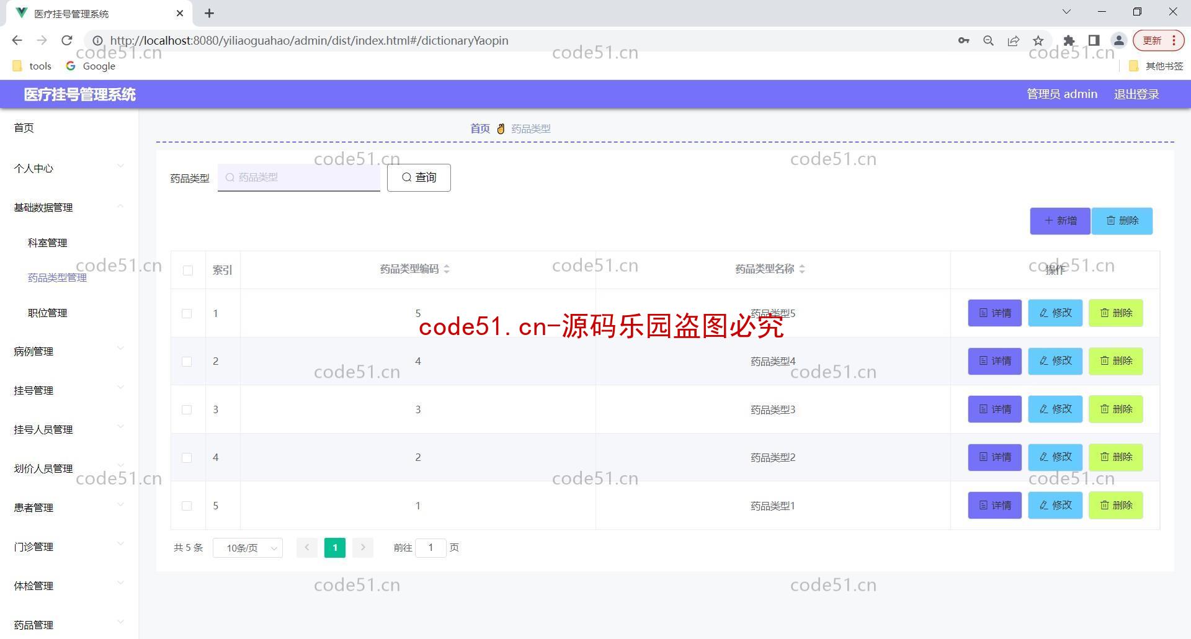Open the 其他书签 folder
The image size is (1191, 639).
pos(1156,66)
